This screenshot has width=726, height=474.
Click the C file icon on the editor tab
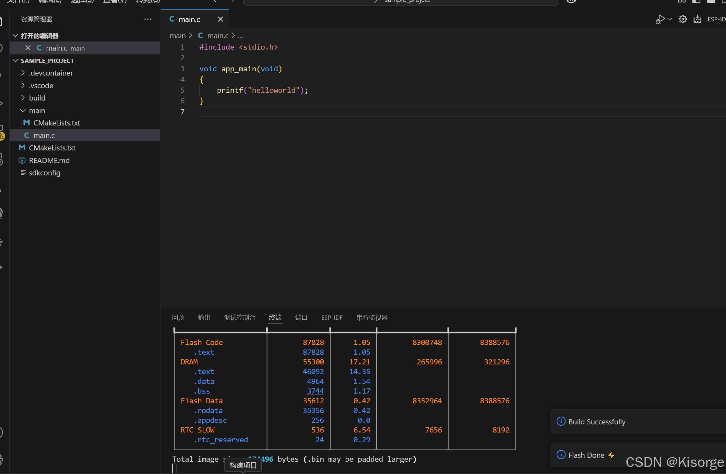(172, 19)
